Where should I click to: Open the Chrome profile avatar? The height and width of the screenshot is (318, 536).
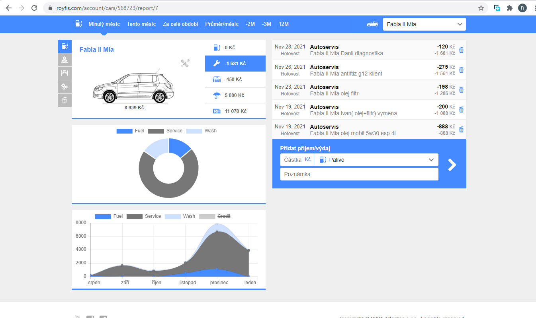click(x=522, y=8)
